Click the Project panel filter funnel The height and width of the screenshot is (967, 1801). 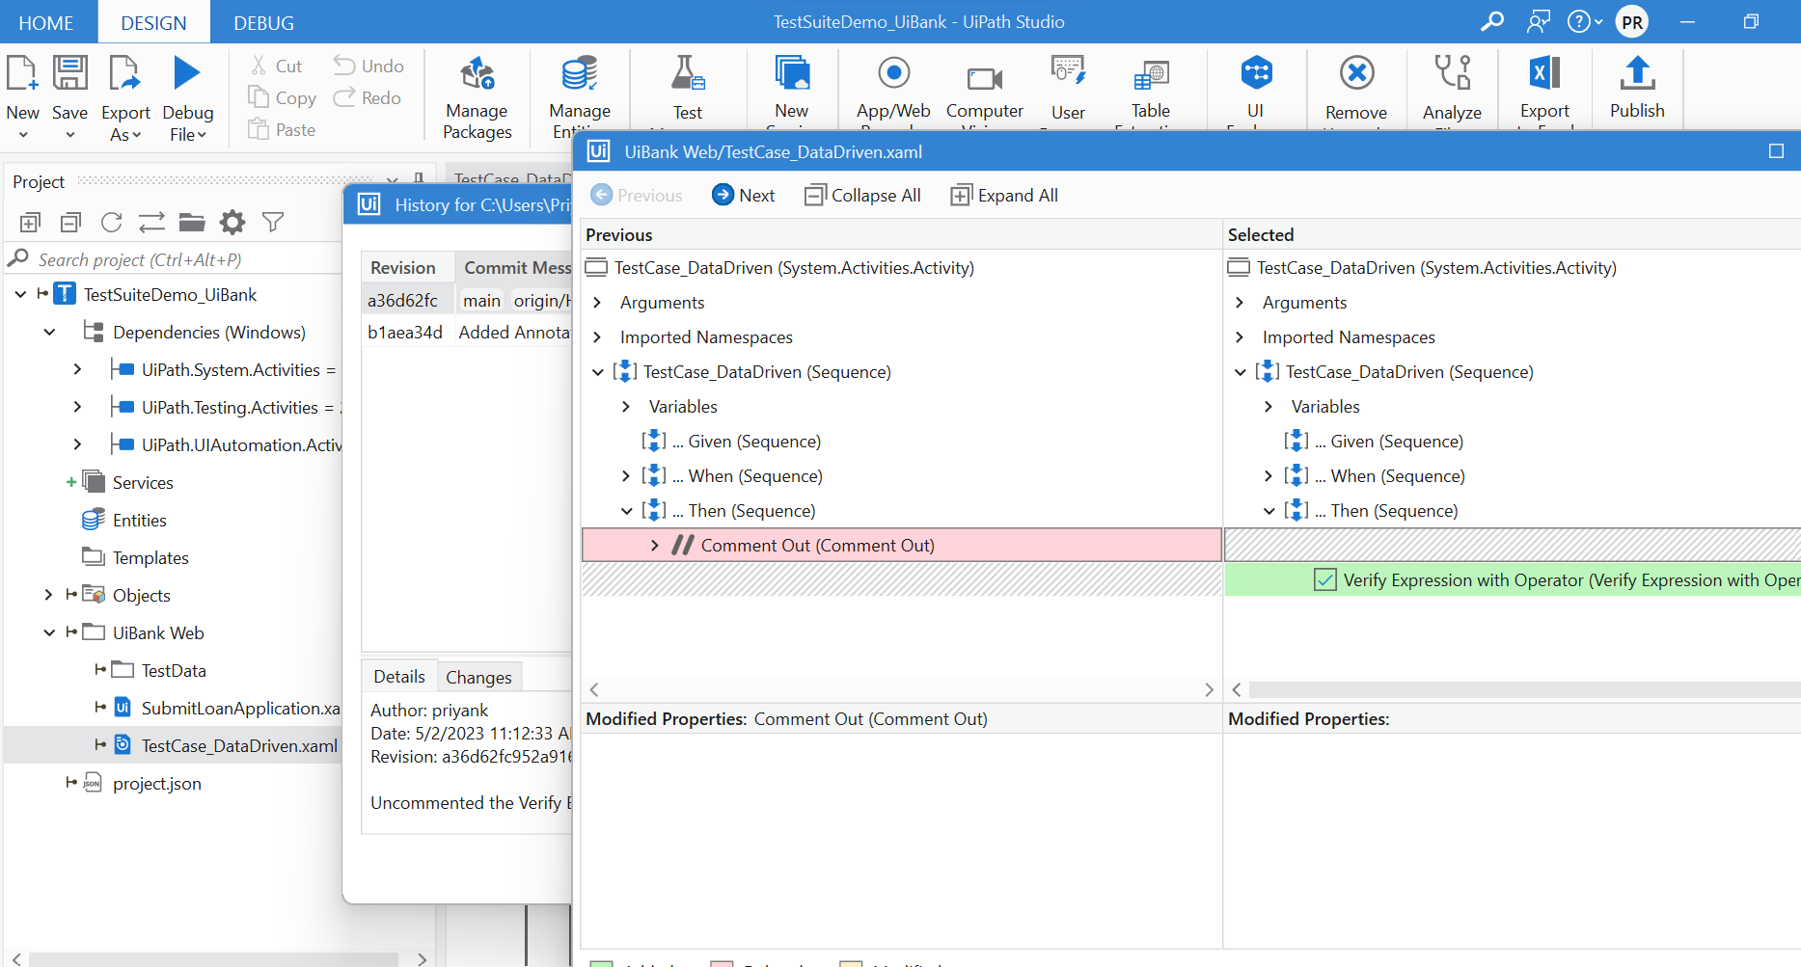(273, 223)
